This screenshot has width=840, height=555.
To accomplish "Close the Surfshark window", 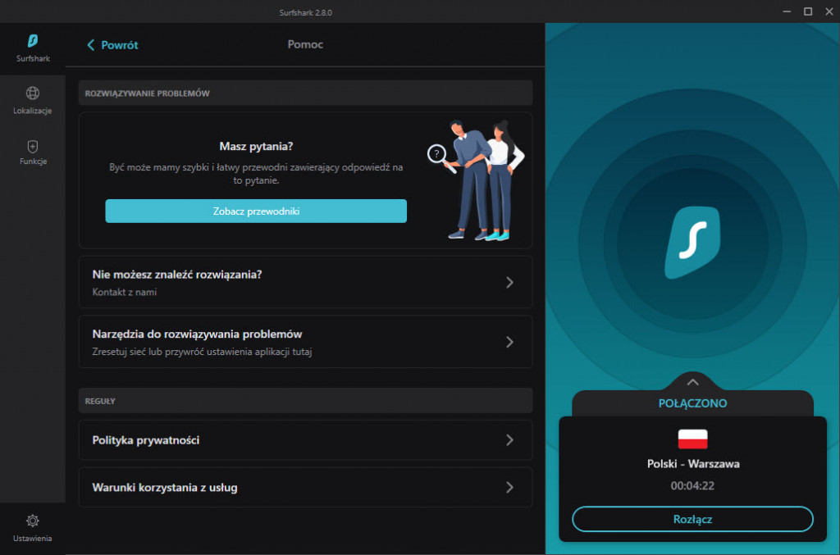I will tap(829, 11).
